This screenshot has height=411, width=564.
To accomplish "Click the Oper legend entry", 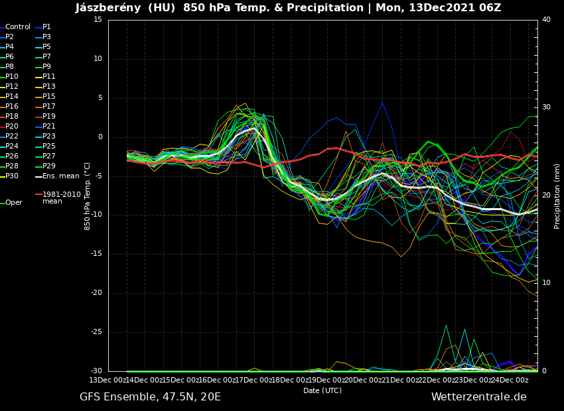I will [13, 203].
